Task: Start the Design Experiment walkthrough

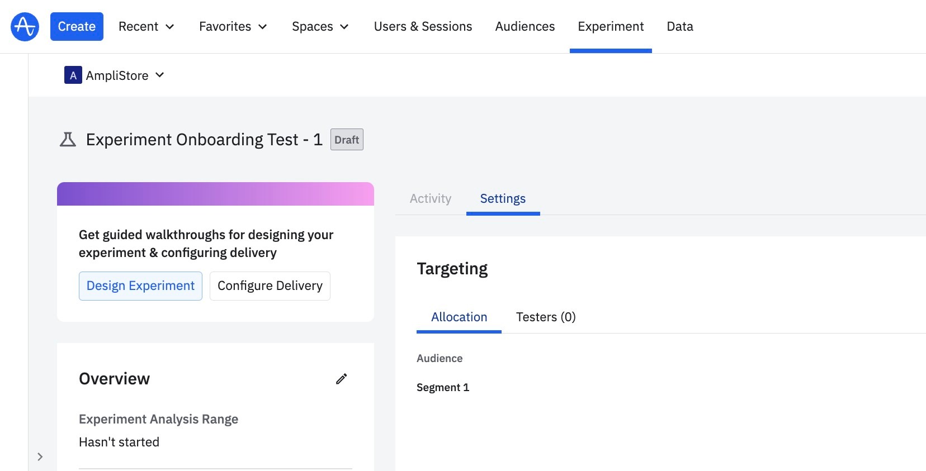Action: coord(140,286)
